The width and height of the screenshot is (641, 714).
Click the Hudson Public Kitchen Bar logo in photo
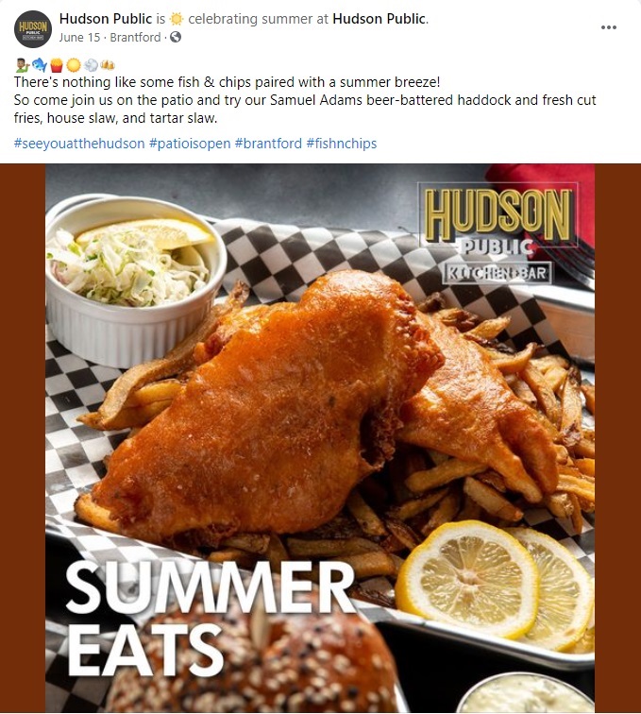[x=498, y=233]
